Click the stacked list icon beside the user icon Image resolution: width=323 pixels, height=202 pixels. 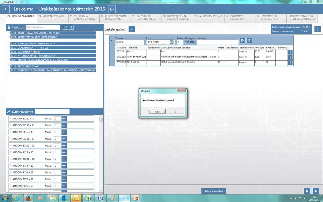click(x=307, y=191)
